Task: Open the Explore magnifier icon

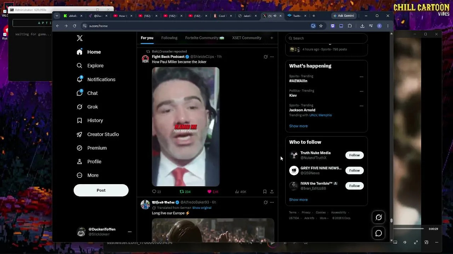Action: click(80, 66)
